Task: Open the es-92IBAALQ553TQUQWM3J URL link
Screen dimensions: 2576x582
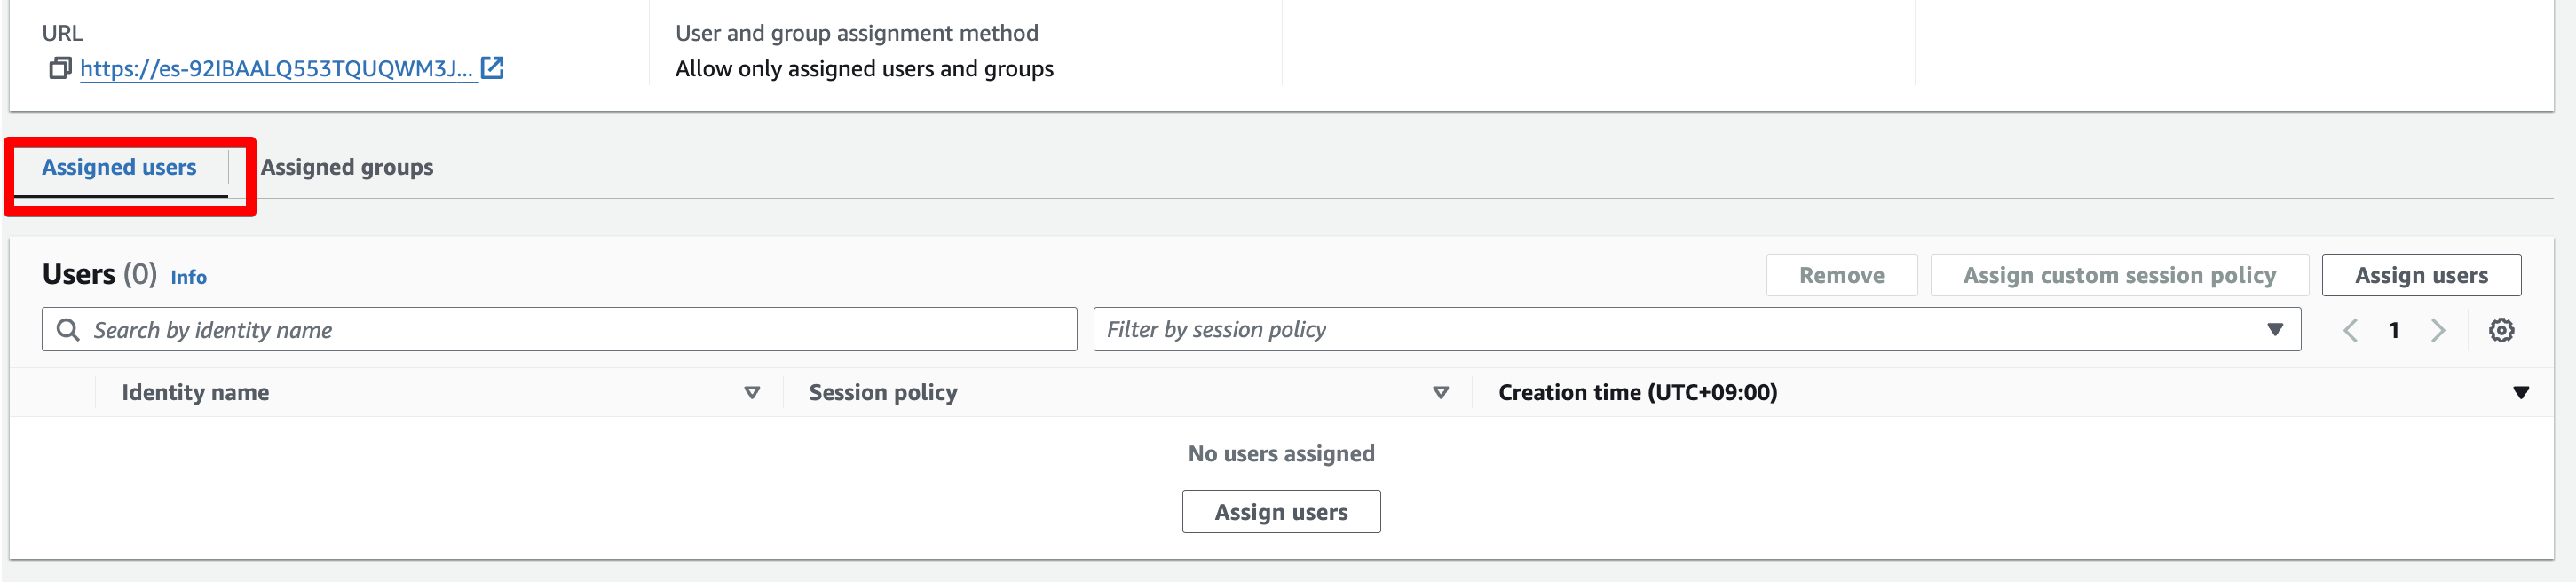Action: (276, 68)
